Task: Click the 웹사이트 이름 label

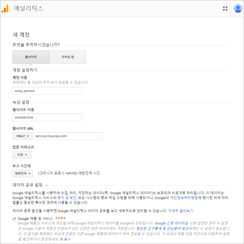Action: (23, 109)
